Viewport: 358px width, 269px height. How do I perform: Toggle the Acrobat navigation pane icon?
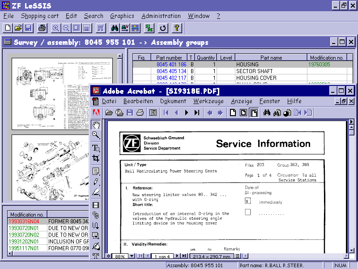(x=153, y=113)
